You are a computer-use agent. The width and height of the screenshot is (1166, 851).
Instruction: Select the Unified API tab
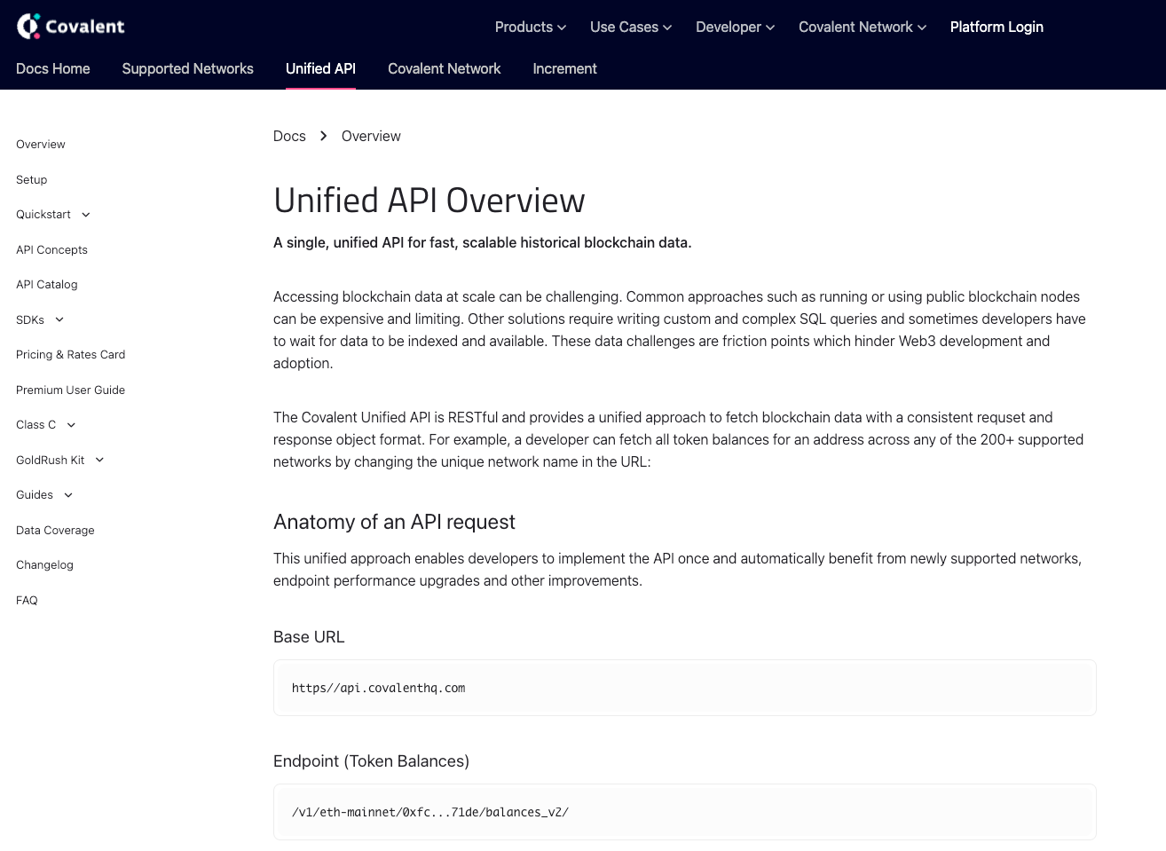pyautogui.click(x=320, y=68)
